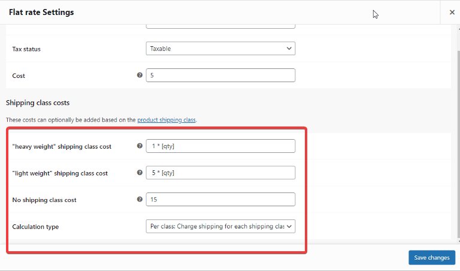Click the partially visible field above Tax status
The image size is (460, 271).
coord(220,26)
